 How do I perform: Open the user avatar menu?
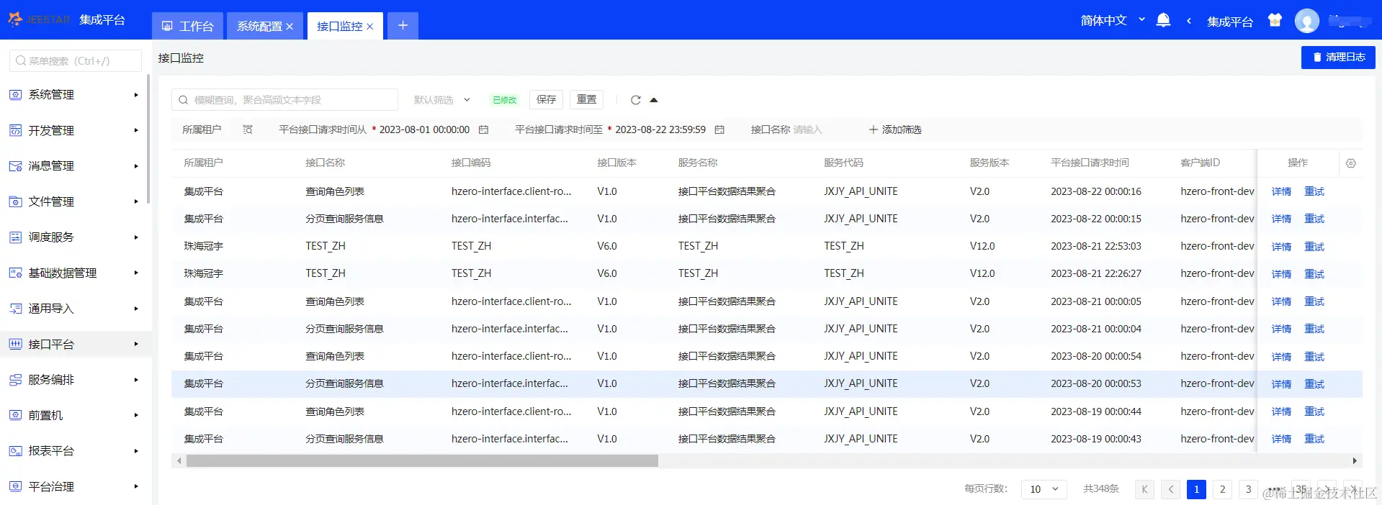[1306, 21]
